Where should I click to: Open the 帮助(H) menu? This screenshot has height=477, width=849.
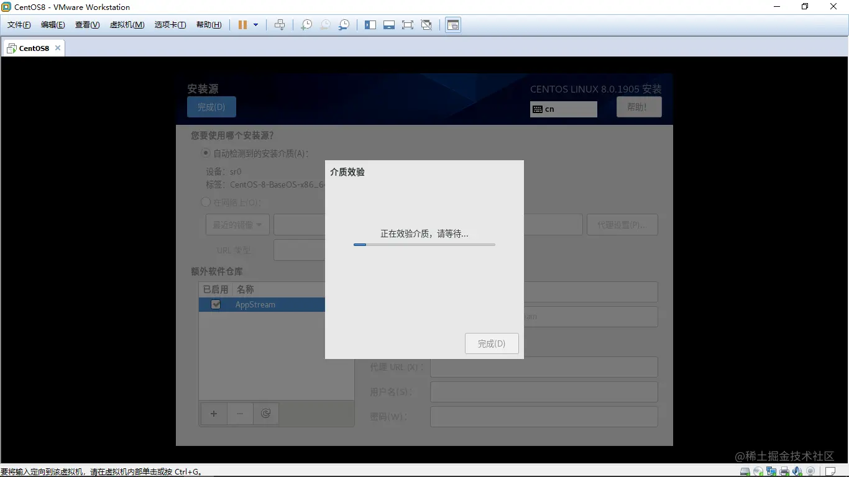(209, 25)
